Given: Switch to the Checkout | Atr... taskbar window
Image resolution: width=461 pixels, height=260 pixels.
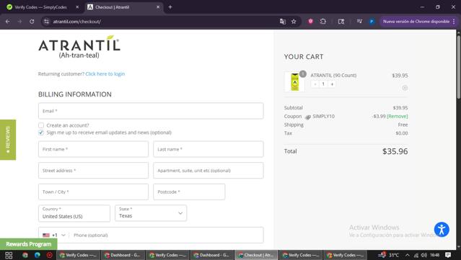Looking at the screenshot, I should pyautogui.click(x=256, y=255).
